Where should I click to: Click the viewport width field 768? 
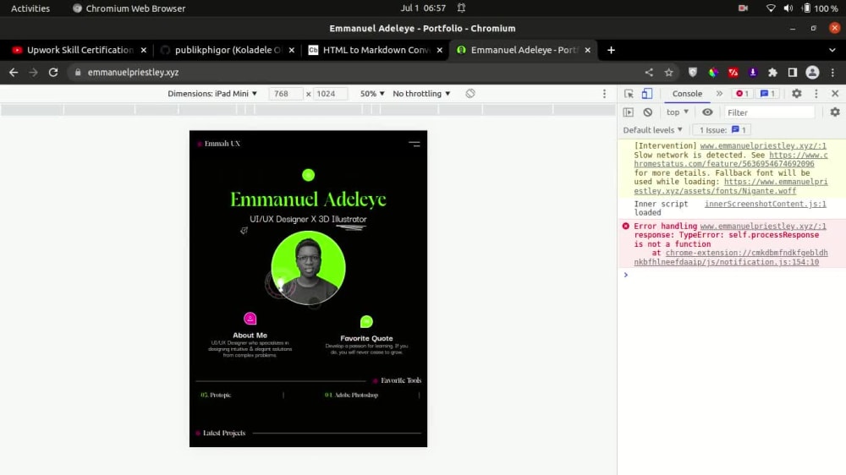(x=285, y=94)
